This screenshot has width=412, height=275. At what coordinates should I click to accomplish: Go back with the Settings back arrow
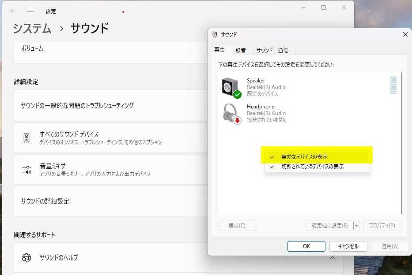(13, 11)
